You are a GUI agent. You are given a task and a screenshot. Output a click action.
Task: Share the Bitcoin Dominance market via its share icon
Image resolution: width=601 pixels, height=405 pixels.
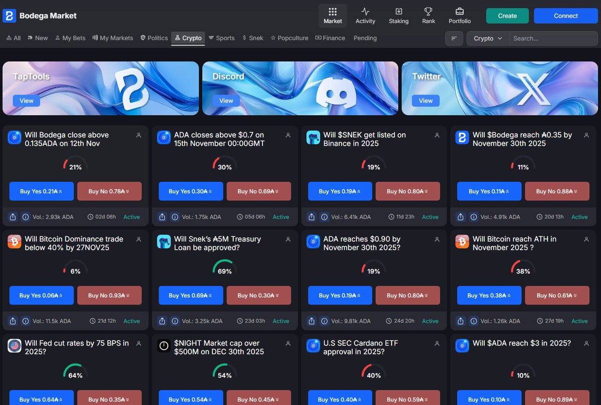pyautogui.click(x=13, y=321)
